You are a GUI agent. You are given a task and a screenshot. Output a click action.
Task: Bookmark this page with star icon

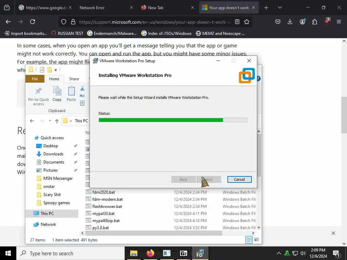247,22
